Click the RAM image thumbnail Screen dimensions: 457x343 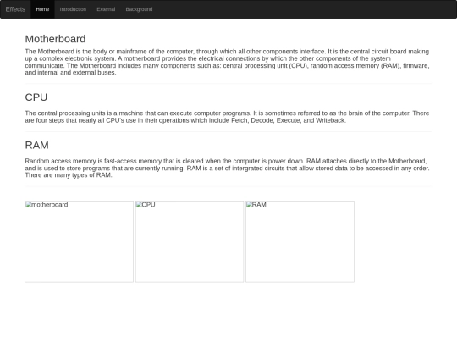tap(300, 241)
